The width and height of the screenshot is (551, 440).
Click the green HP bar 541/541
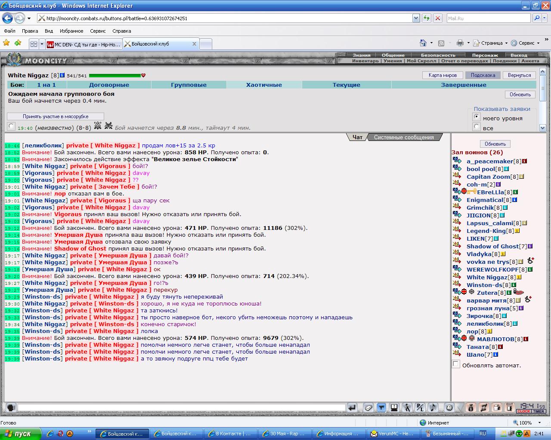[x=115, y=76]
